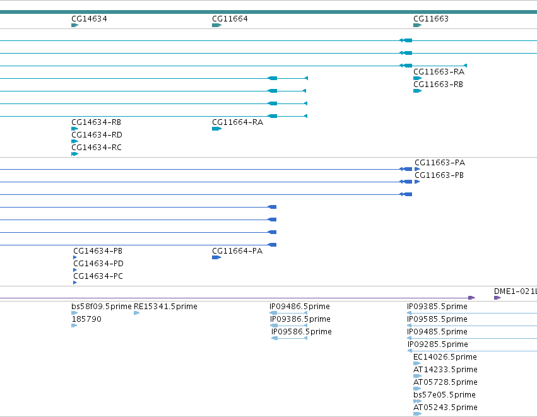Screen dimensions: 537x417
Task: Select the CG11664-PA protein glyph
Action: click(216, 257)
